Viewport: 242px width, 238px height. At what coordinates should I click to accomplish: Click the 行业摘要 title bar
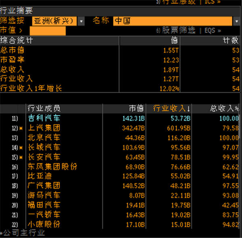120,10
